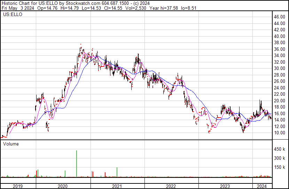Click the 10.00 price axis label

(279, 133)
